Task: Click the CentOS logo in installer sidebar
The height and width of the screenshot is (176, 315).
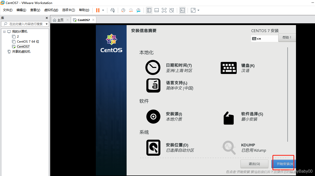Action: click(111, 43)
